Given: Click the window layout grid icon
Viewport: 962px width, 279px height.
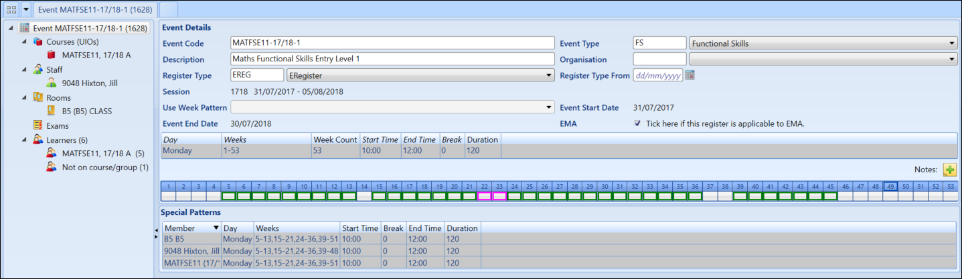Looking at the screenshot, I should point(11,9).
